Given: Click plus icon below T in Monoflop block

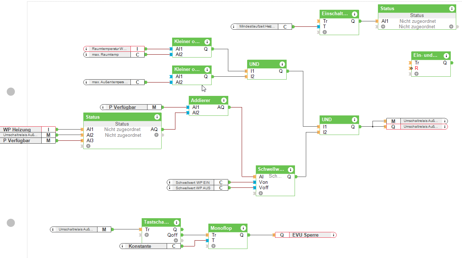Looking at the screenshot, I should tap(213, 246).
